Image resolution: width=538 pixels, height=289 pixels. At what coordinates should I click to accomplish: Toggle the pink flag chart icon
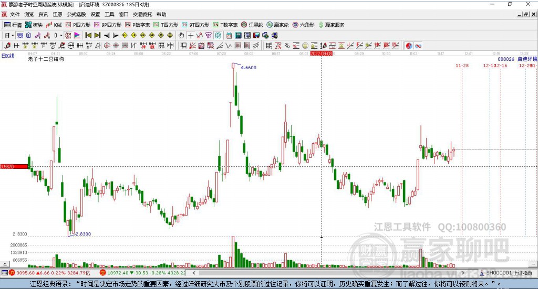tap(77, 35)
